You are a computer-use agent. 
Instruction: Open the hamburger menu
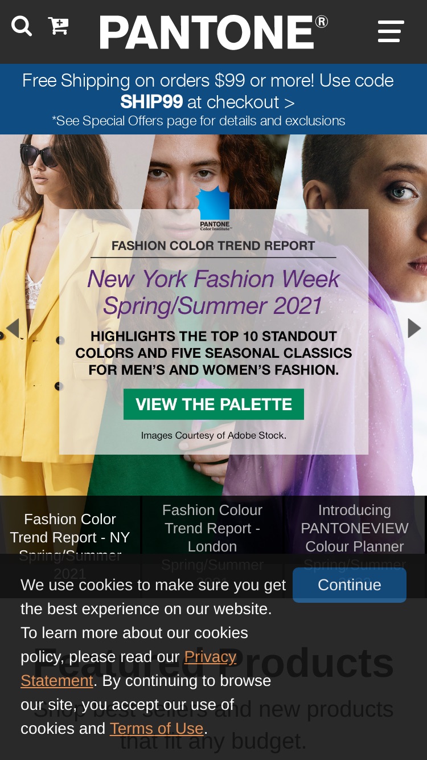(x=391, y=31)
